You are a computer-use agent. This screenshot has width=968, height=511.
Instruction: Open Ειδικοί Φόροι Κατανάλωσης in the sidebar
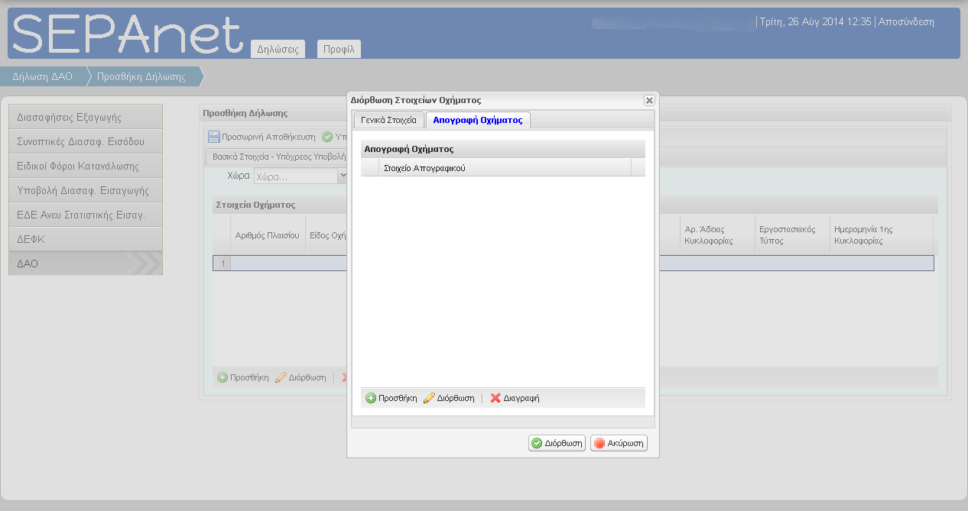pyautogui.click(x=86, y=166)
